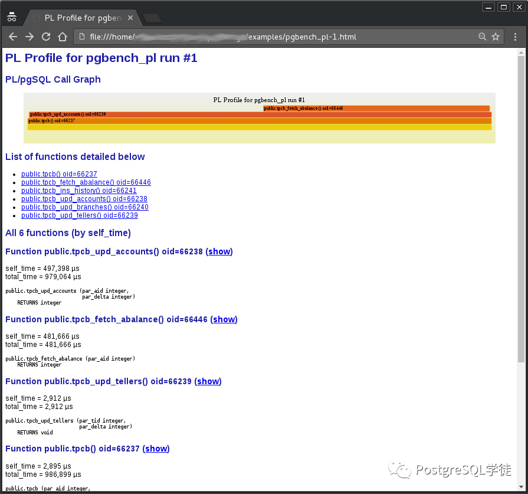Show source for function tpcb_upd_accounts
This screenshot has height=494, width=528.
coord(219,251)
